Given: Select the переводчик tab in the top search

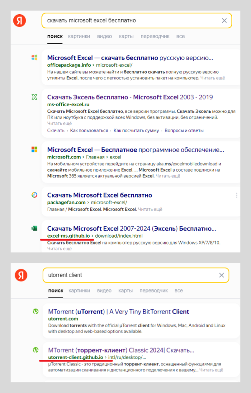Looking at the screenshot, I should (x=155, y=36).
